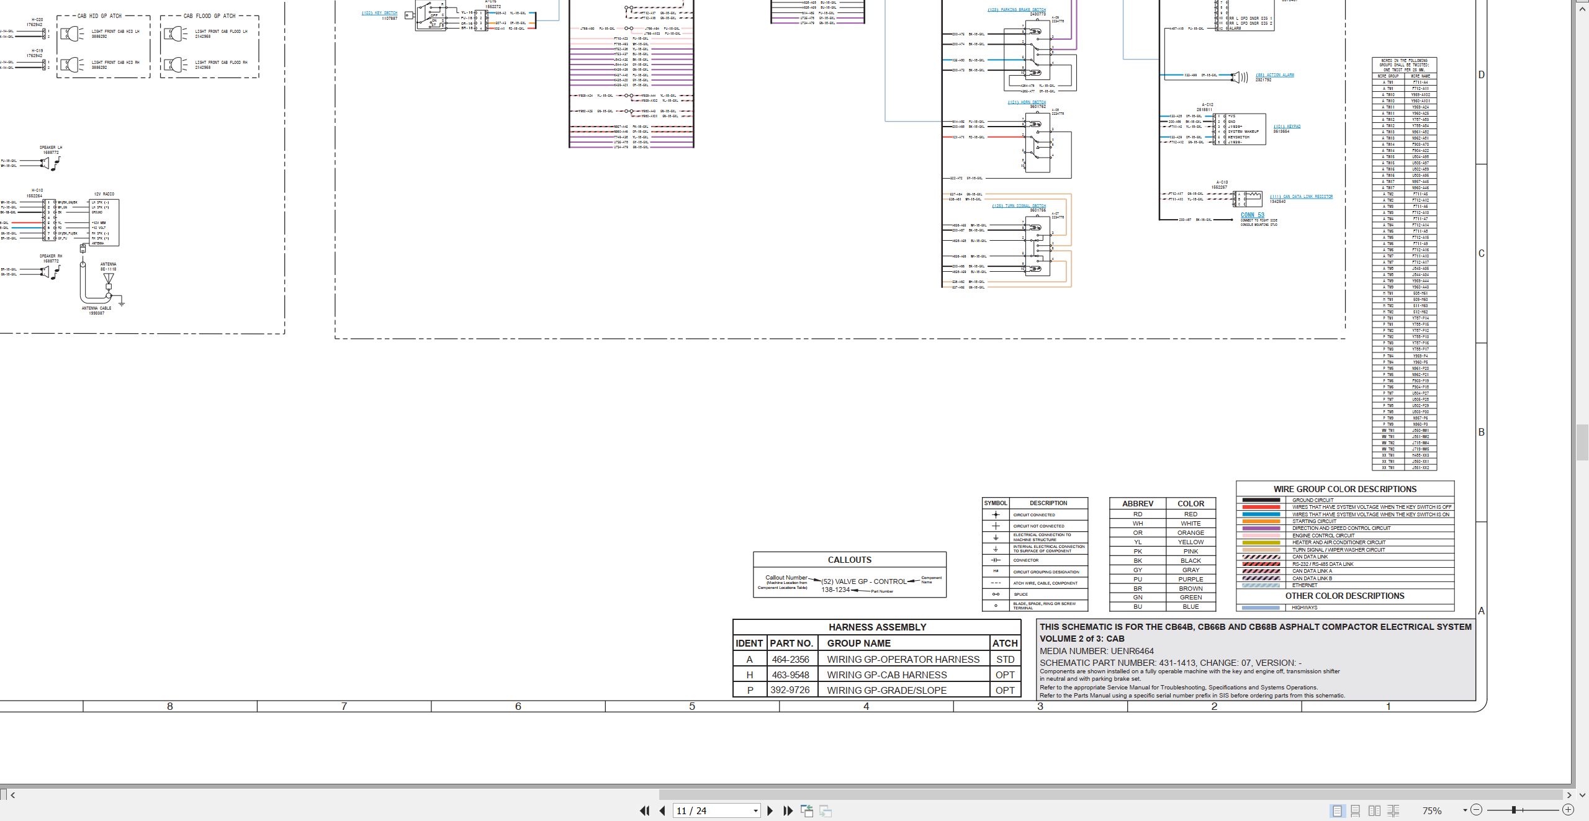Jump to the last page
The image size is (1589, 821).
788,810
